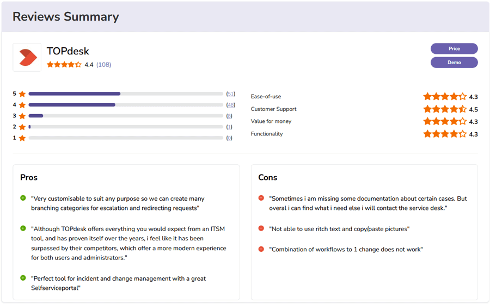This screenshot has height=304, width=490.
Task: Click the TOPdesk logo icon
Action: pyautogui.click(x=27, y=58)
